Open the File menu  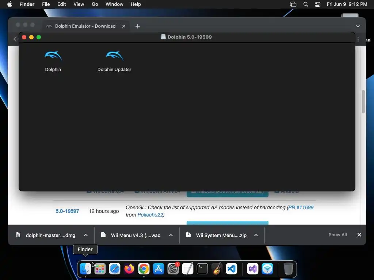click(46, 4)
